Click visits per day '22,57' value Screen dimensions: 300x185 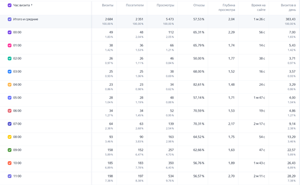292,150
